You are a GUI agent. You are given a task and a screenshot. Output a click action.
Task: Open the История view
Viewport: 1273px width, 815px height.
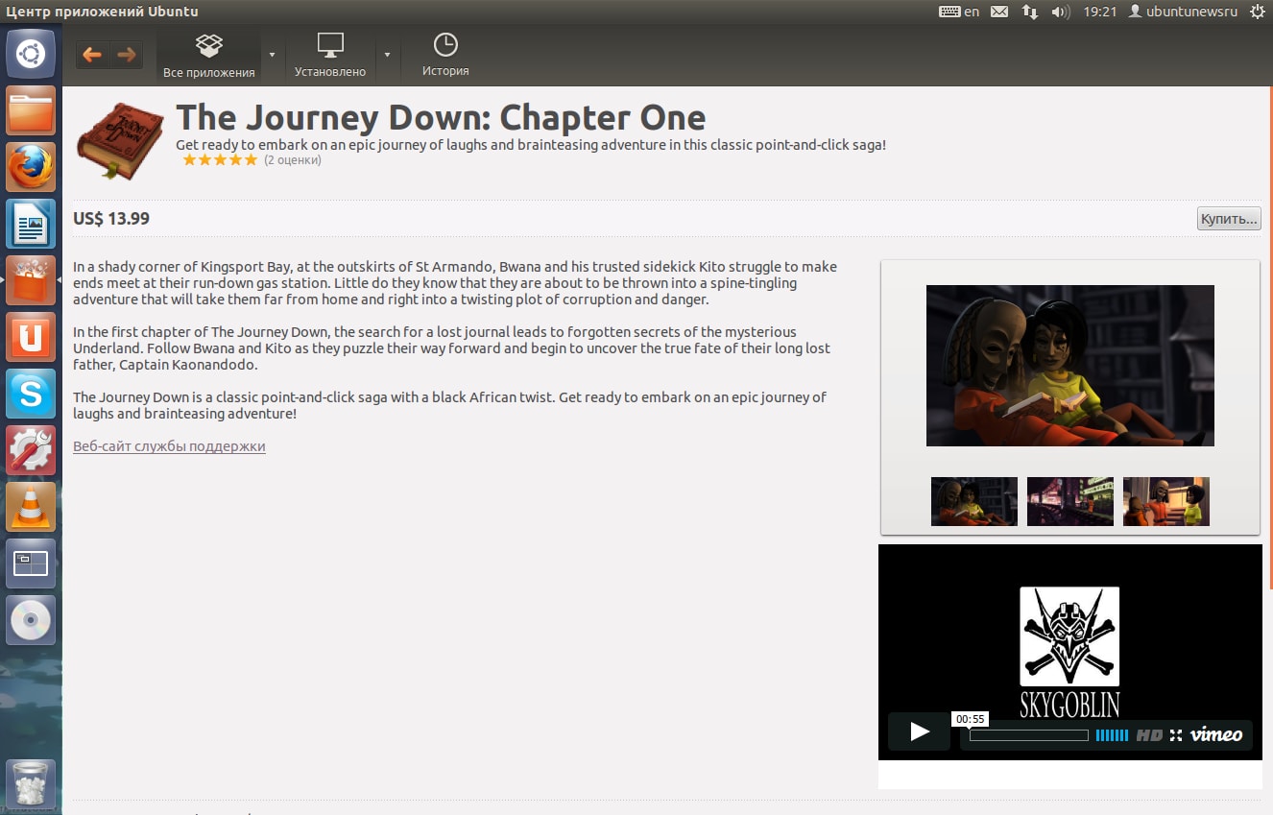[445, 57]
